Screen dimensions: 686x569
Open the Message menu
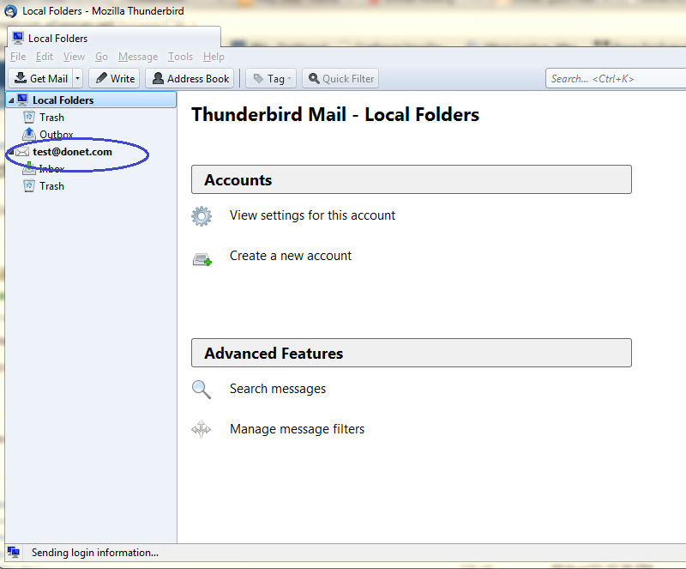[138, 57]
